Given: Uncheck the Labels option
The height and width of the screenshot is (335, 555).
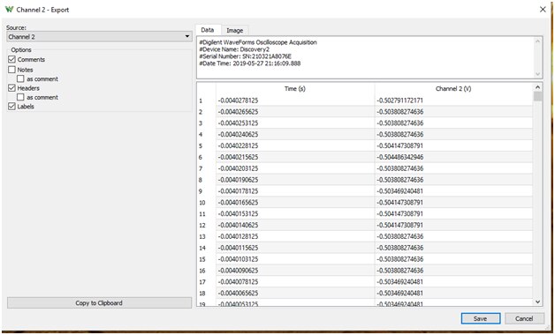Looking at the screenshot, I should [x=11, y=107].
